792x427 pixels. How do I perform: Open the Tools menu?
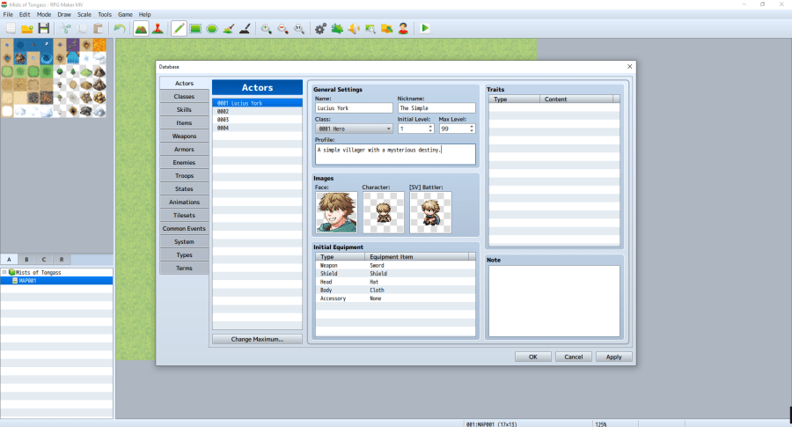[x=105, y=15]
